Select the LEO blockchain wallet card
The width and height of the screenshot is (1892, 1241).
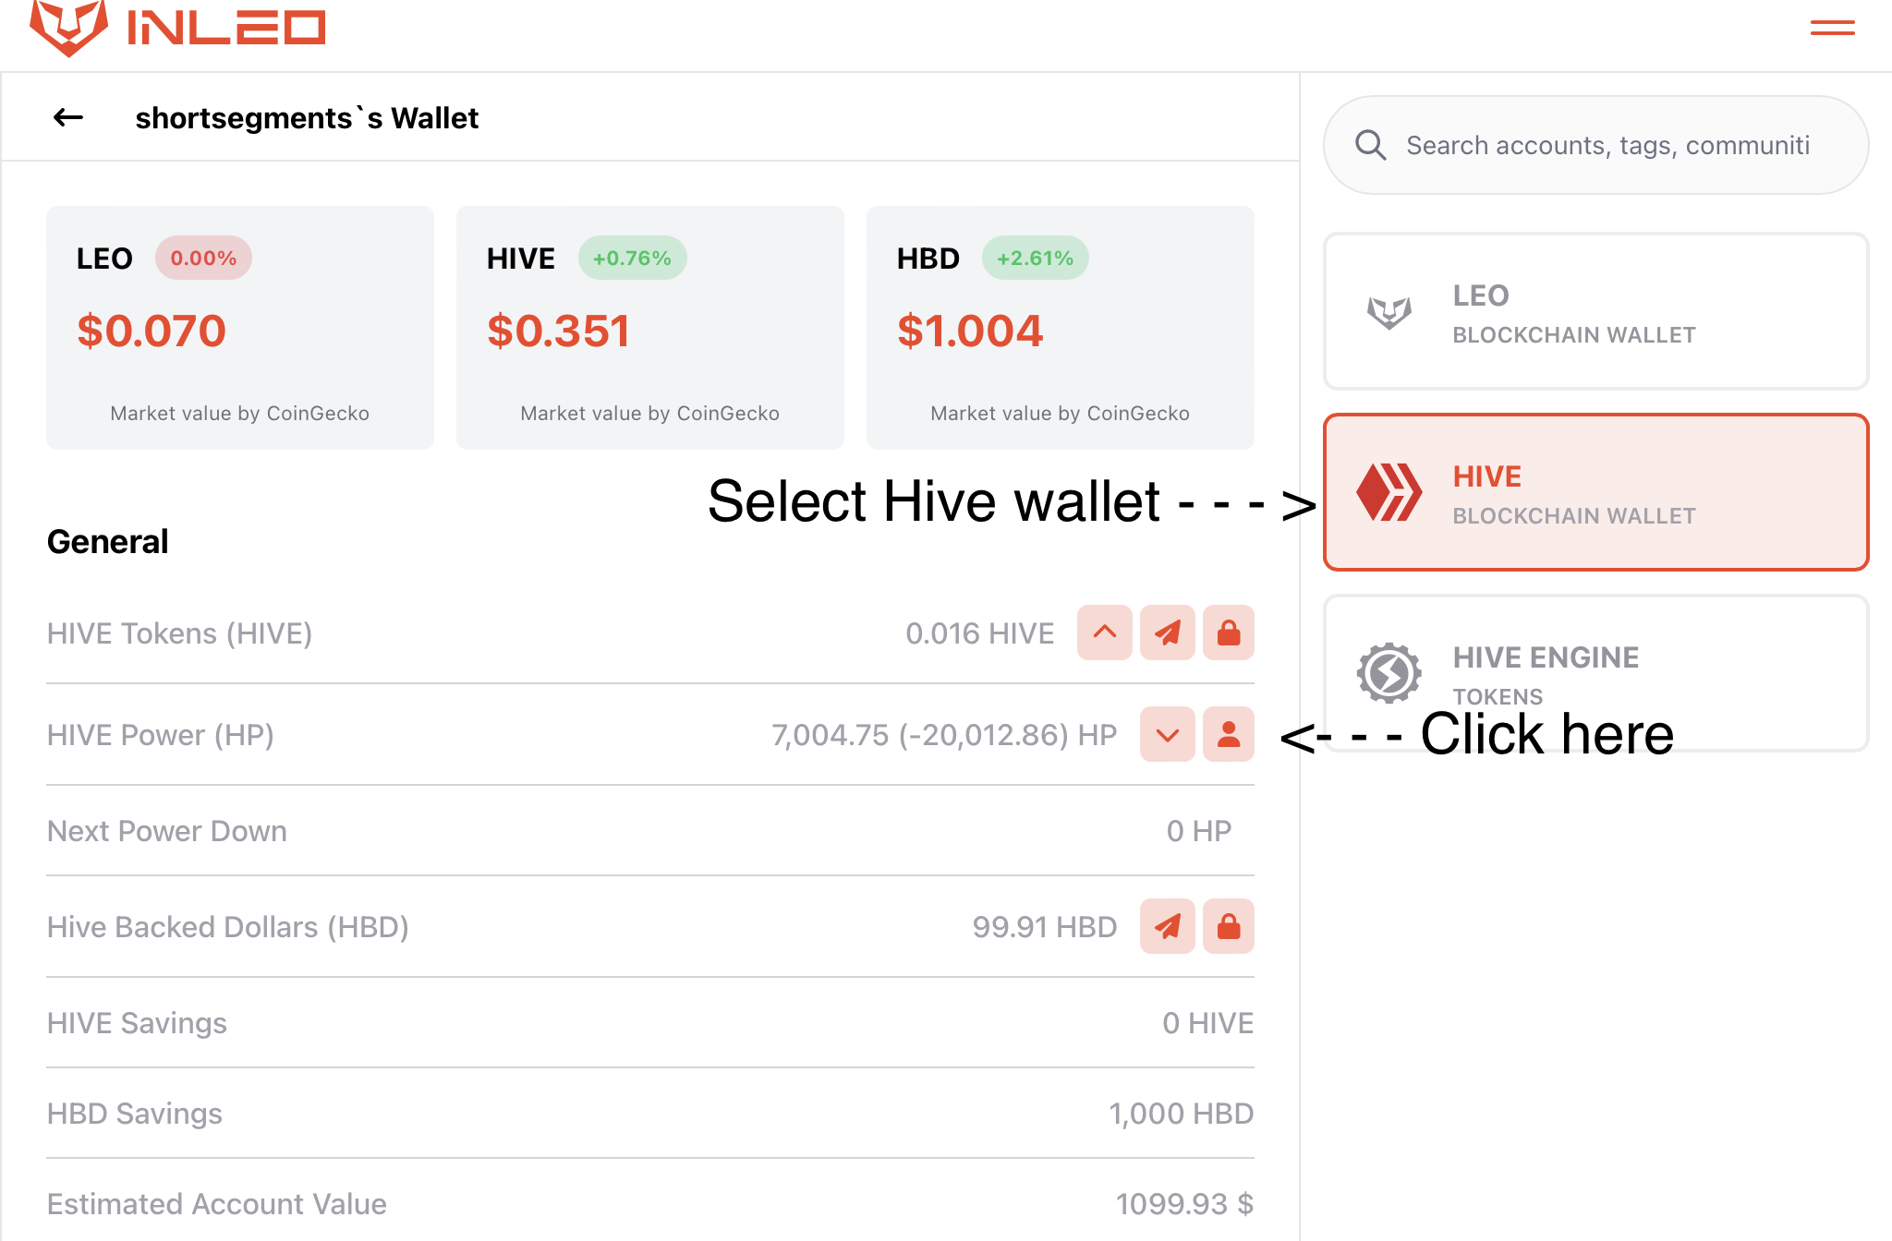point(1595,311)
